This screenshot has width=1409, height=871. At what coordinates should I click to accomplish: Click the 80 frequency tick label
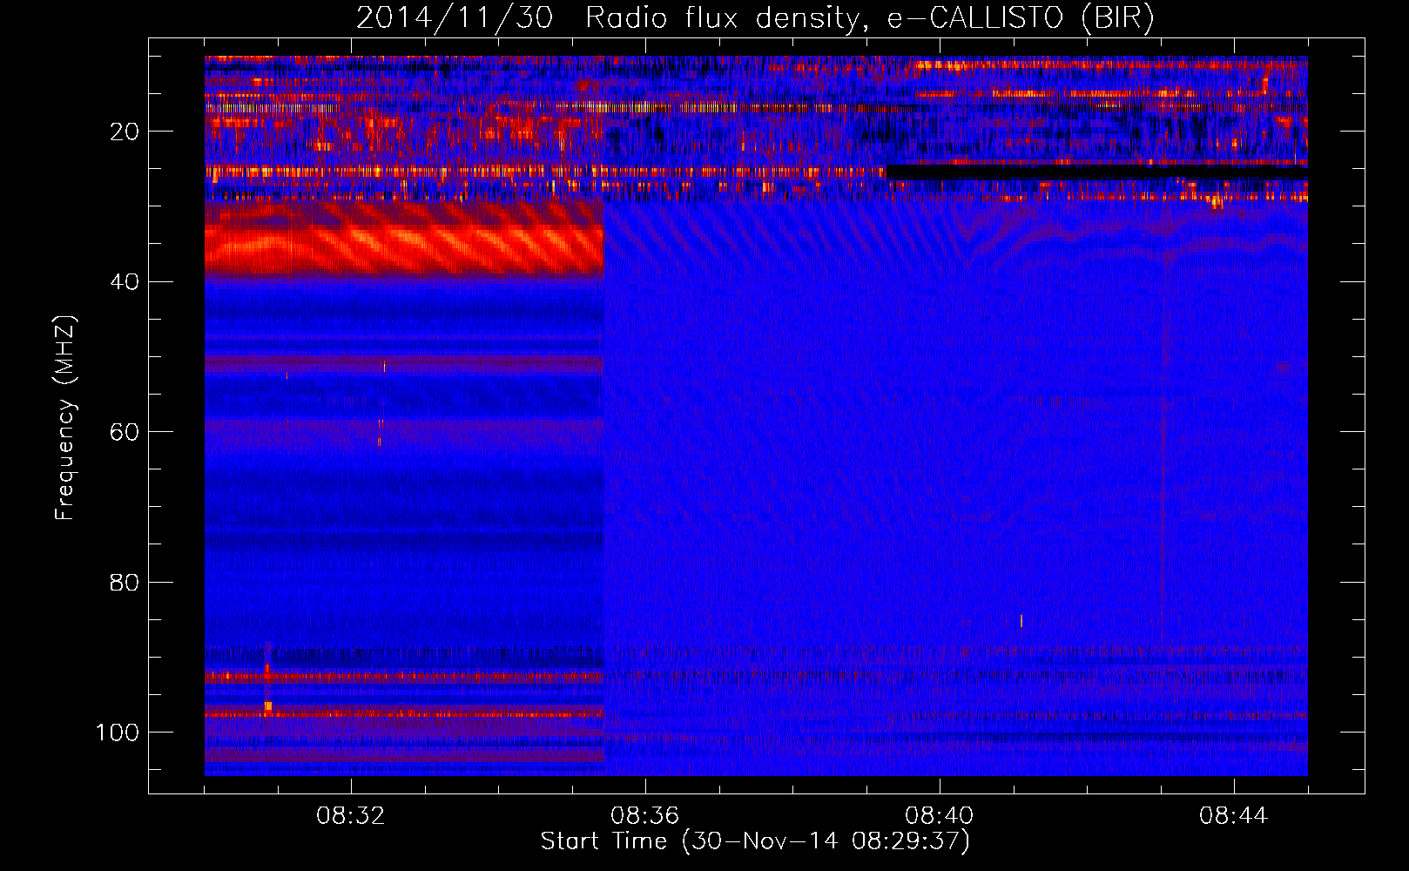coord(125,582)
